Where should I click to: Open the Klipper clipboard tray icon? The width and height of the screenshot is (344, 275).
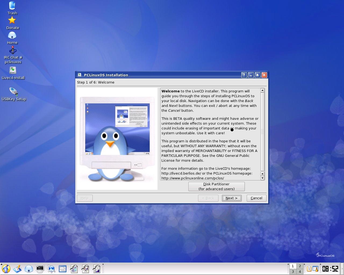pyautogui.click(x=309, y=269)
